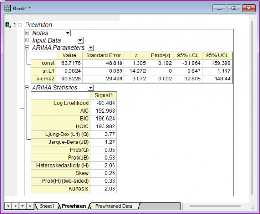Click the horizontal scrollbar track
The width and height of the screenshot is (260, 214).
click(215, 206)
